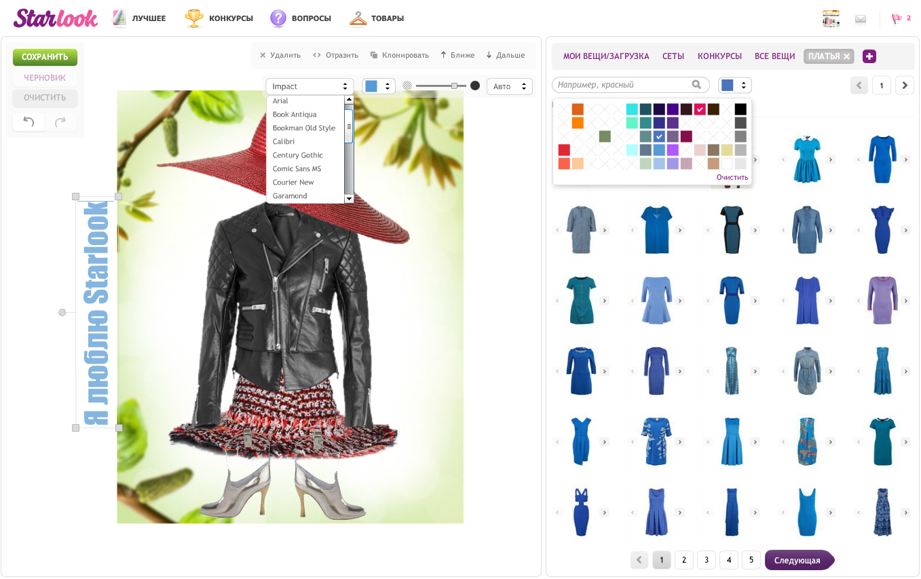Click the rotation handle of the text box
The width and height of the screenshot is (921, 579).
[x=62, y=312]
